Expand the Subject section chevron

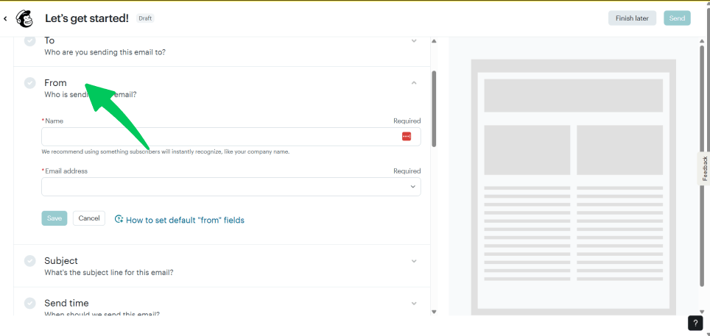[413, 261]
